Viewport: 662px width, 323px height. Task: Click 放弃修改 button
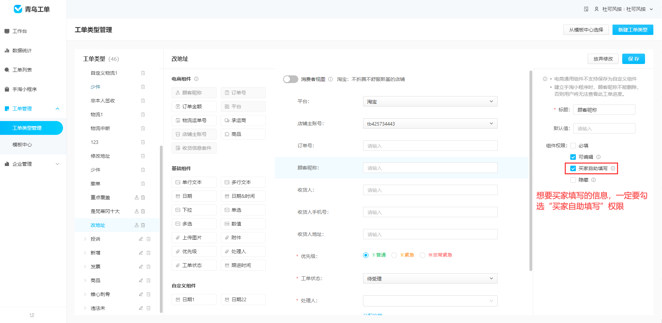[603, 59]
